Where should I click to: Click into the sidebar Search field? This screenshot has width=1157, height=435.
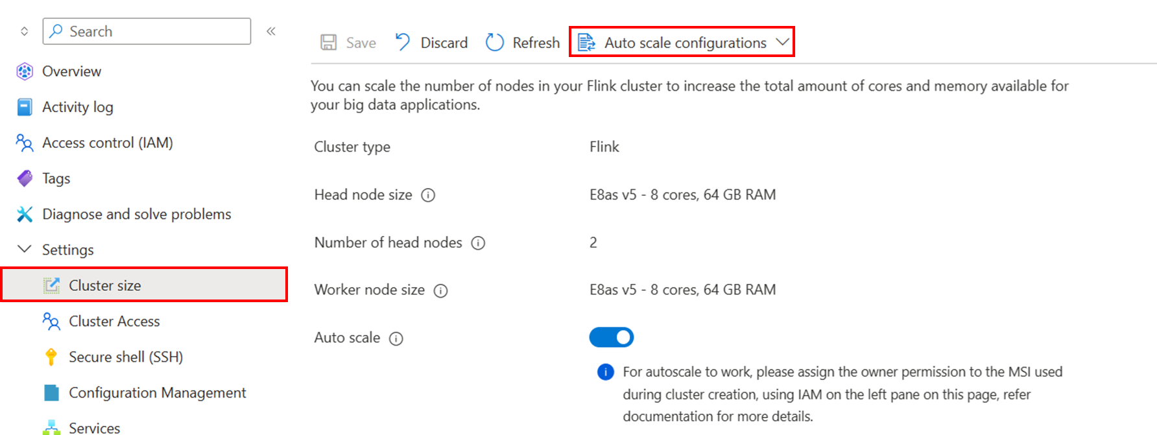point(147,31)
